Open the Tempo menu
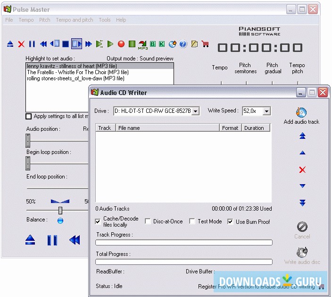 [x=26, y=20]
